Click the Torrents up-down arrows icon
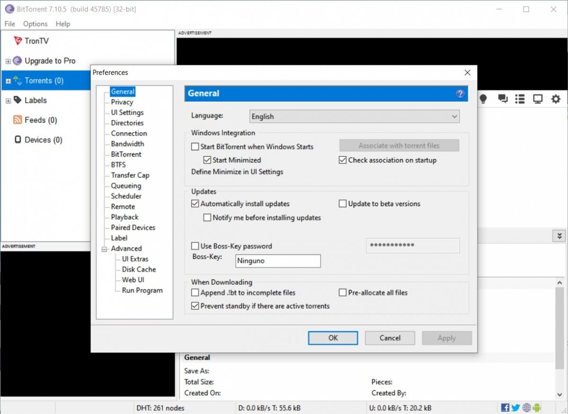This screenshot has height=414, width=568. coord(18,81)
